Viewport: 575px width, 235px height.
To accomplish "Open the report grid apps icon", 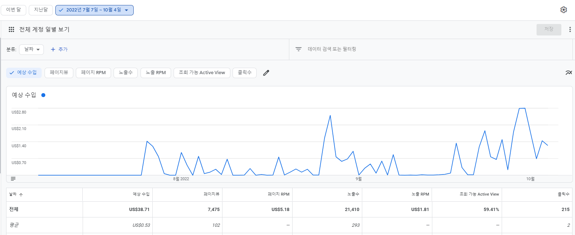I will [x=11, y=29].
